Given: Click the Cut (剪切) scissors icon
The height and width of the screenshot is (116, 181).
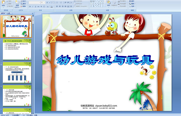Looking at the screenshot, I should (x=7, y=1).
